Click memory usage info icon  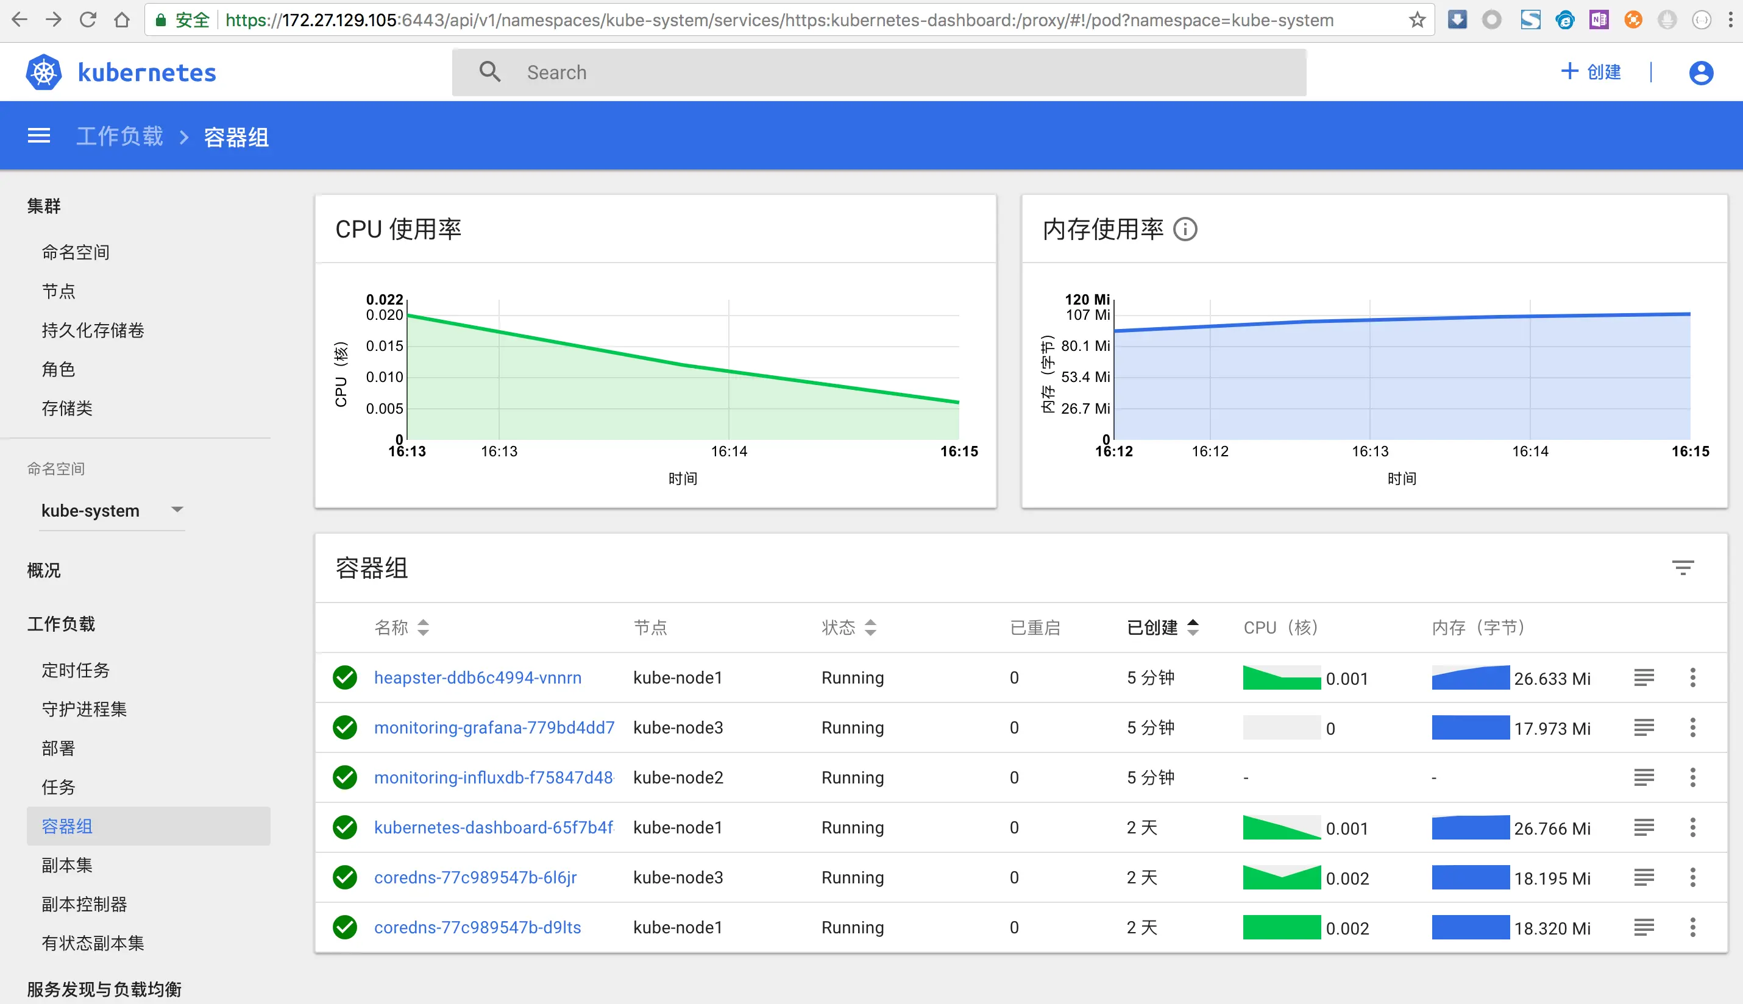pyautogui.click(x=1185, y=229)
